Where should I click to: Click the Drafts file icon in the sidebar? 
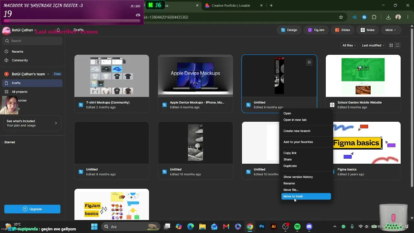(x=6, y=83)
